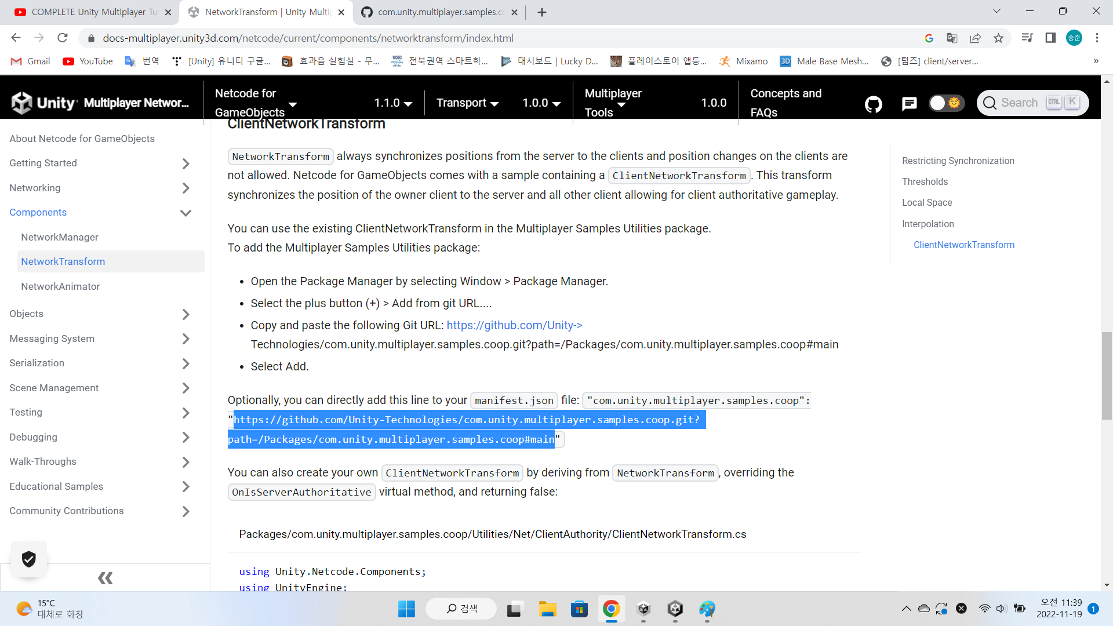This screenshot has height=626, width=1113.
Task: Click the page vertical scrollbar thumb
Action: pos(1107,376)
